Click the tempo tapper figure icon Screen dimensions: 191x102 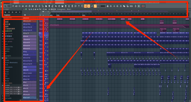(52, 6)
